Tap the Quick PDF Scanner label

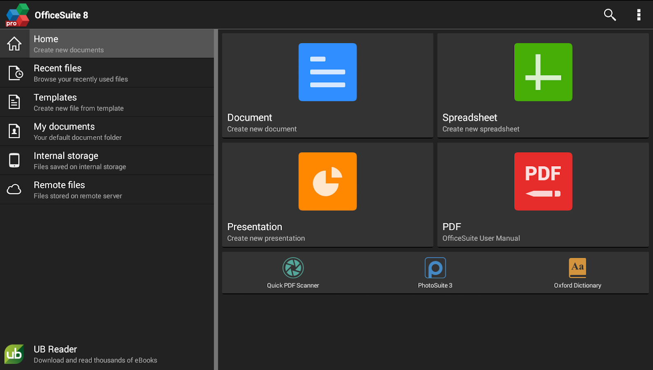coord(293,285)
